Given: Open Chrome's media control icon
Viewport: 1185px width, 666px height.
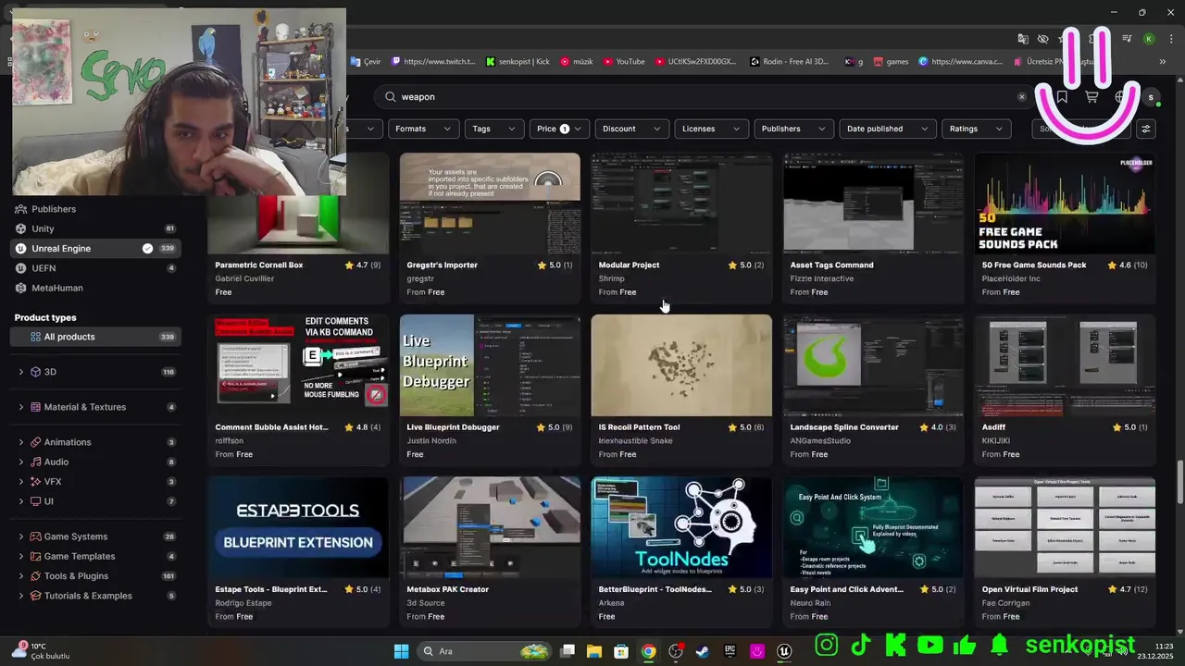Looking at the screenshot, I should (1127, 39).
